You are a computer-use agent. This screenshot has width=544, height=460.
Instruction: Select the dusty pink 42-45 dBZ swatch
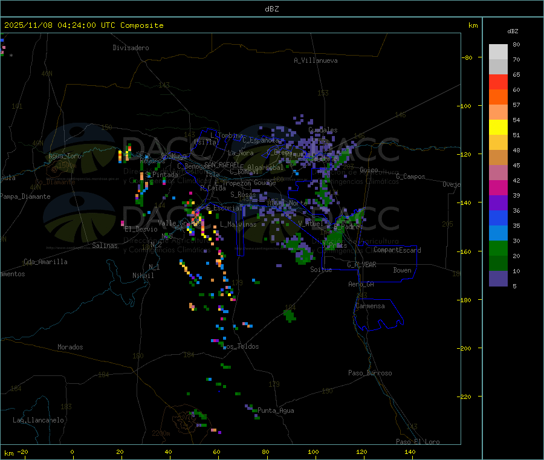coord(498,173)
